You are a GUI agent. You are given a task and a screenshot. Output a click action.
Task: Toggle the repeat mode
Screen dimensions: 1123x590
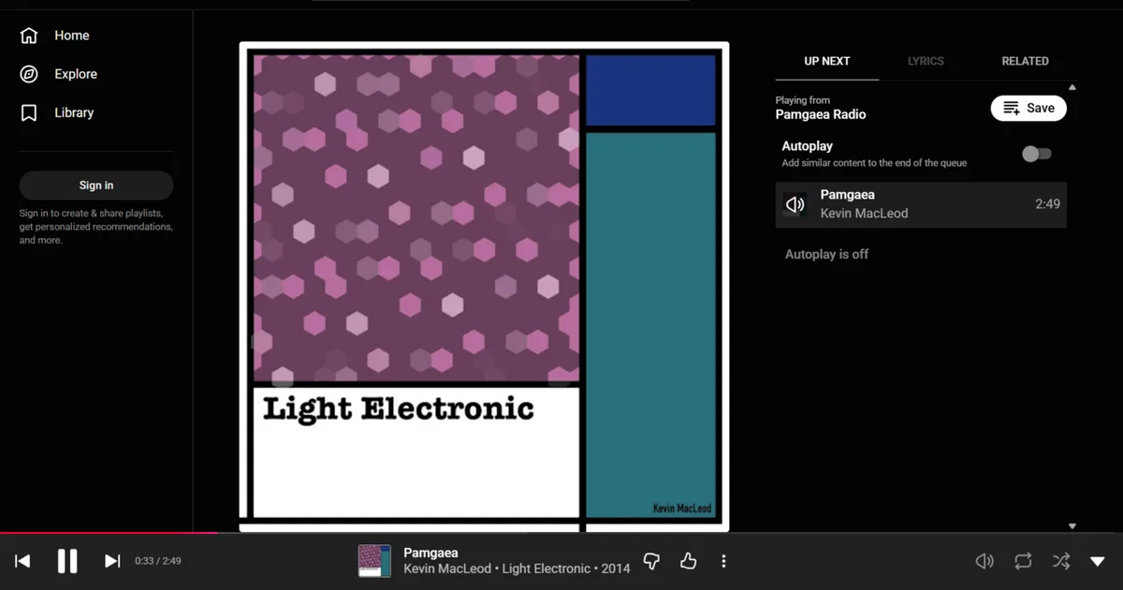click(x=1023, y=561)
